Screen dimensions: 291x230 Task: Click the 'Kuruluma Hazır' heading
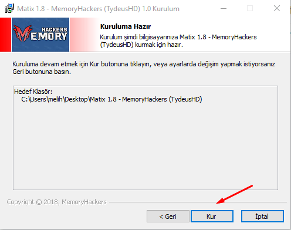click(126, 26)
